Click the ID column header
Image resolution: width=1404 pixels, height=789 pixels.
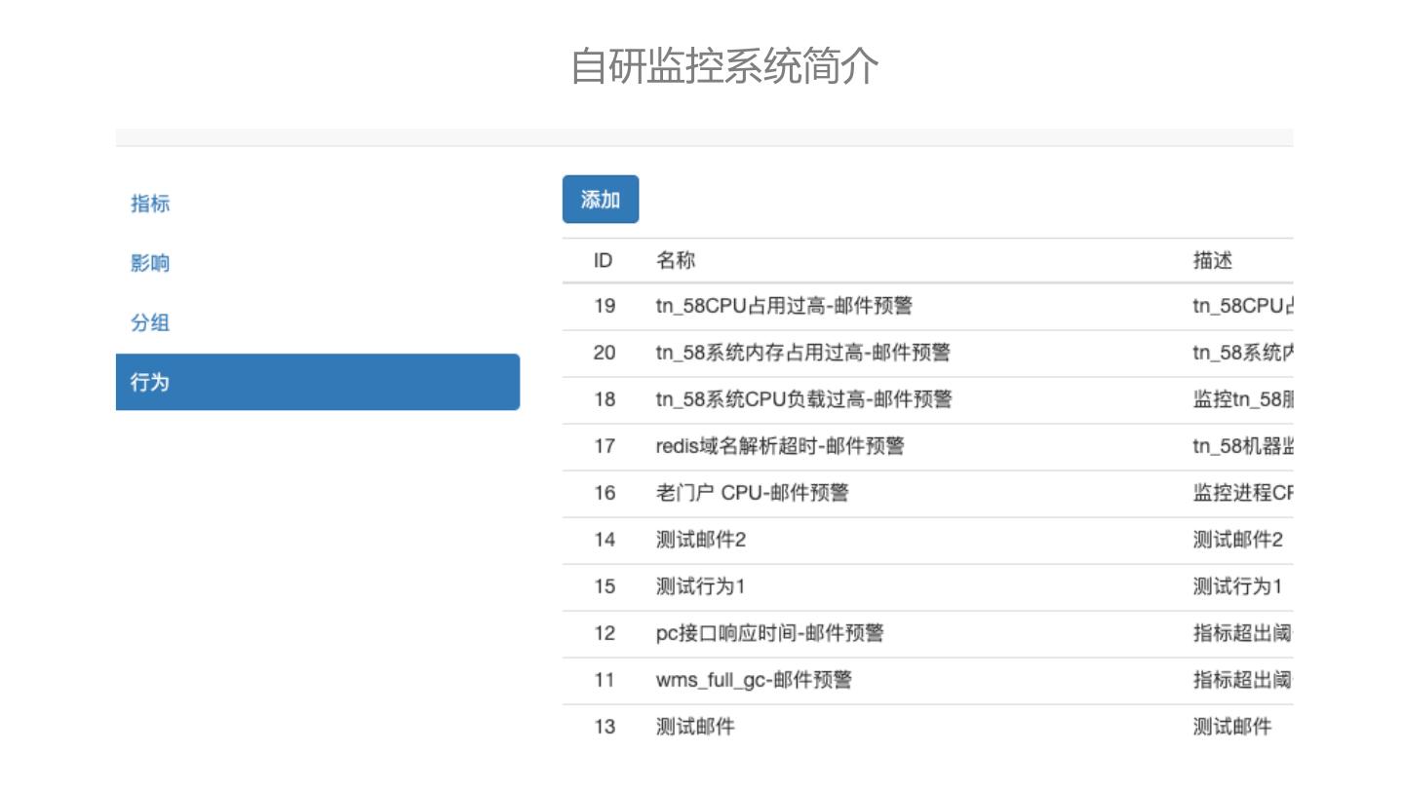coord(604,260)
